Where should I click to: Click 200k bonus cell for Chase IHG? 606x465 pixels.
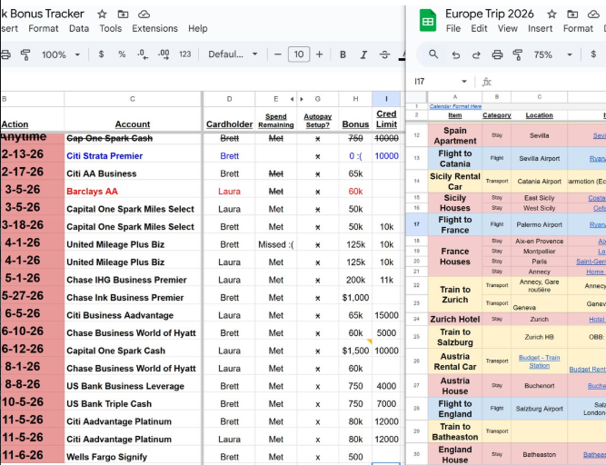click(x=355, y=280)
